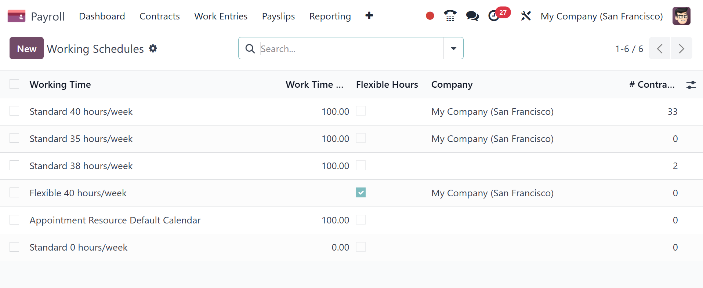Open the VoIP phone icon

(x=450, y=16)
